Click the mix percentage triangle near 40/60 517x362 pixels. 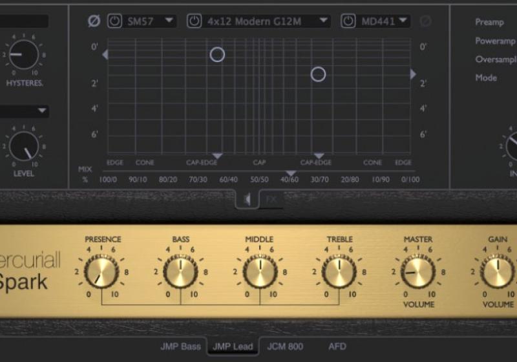point(291,173)
